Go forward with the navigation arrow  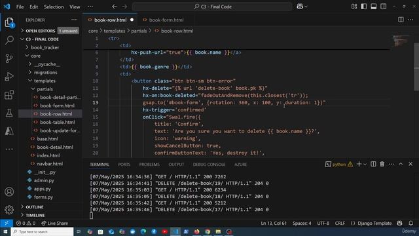point(124,7)
